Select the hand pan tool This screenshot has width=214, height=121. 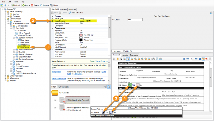click(x=117, y=59)
